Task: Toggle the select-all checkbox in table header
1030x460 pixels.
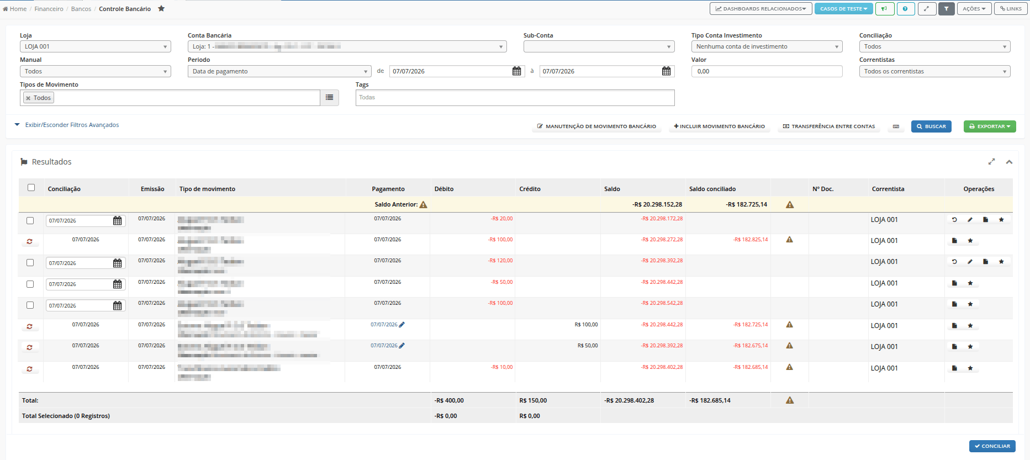Action: (31, 188)
